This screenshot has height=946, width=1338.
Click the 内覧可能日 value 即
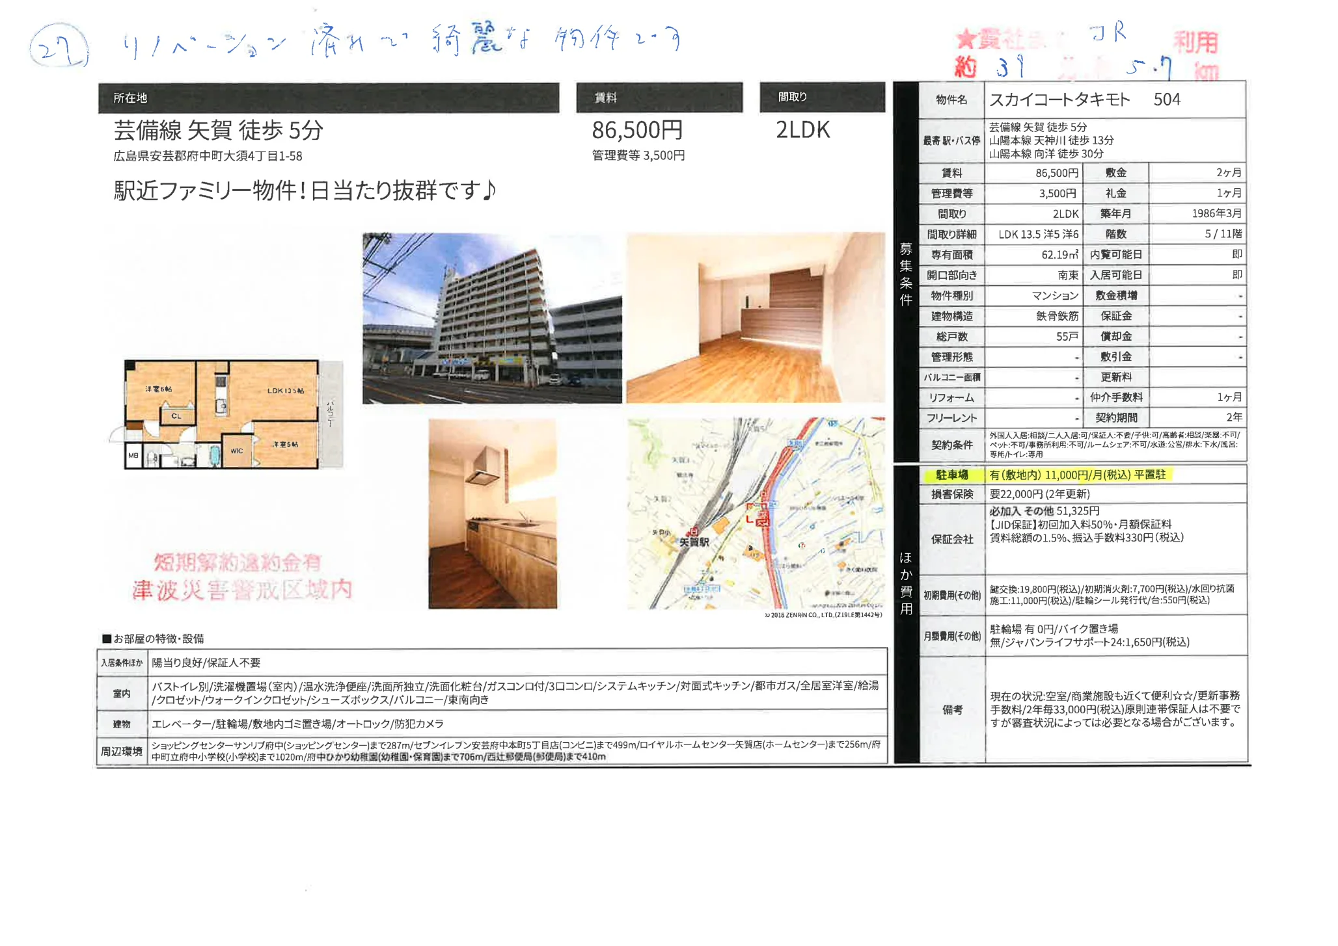1236,254
